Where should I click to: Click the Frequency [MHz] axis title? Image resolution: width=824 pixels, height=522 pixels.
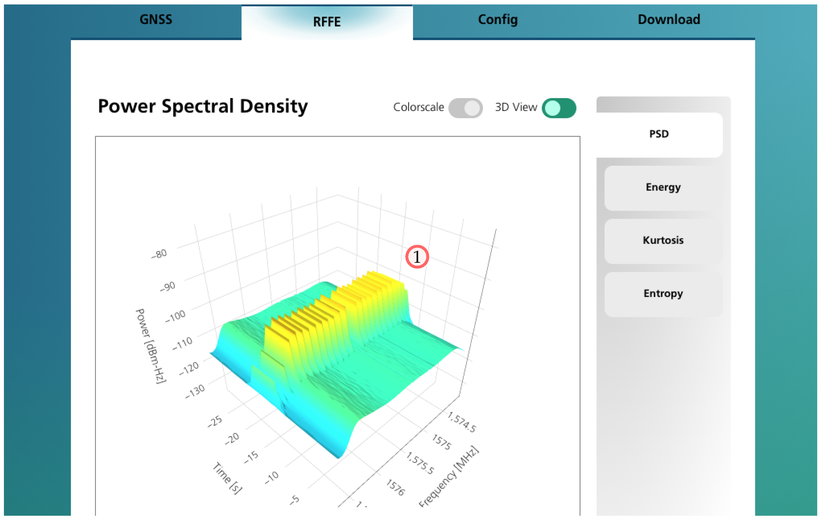coord(449,477)
